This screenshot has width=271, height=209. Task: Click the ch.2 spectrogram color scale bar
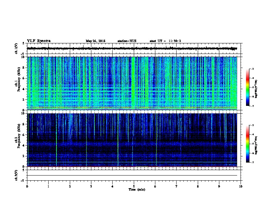(x=247, y=144)
